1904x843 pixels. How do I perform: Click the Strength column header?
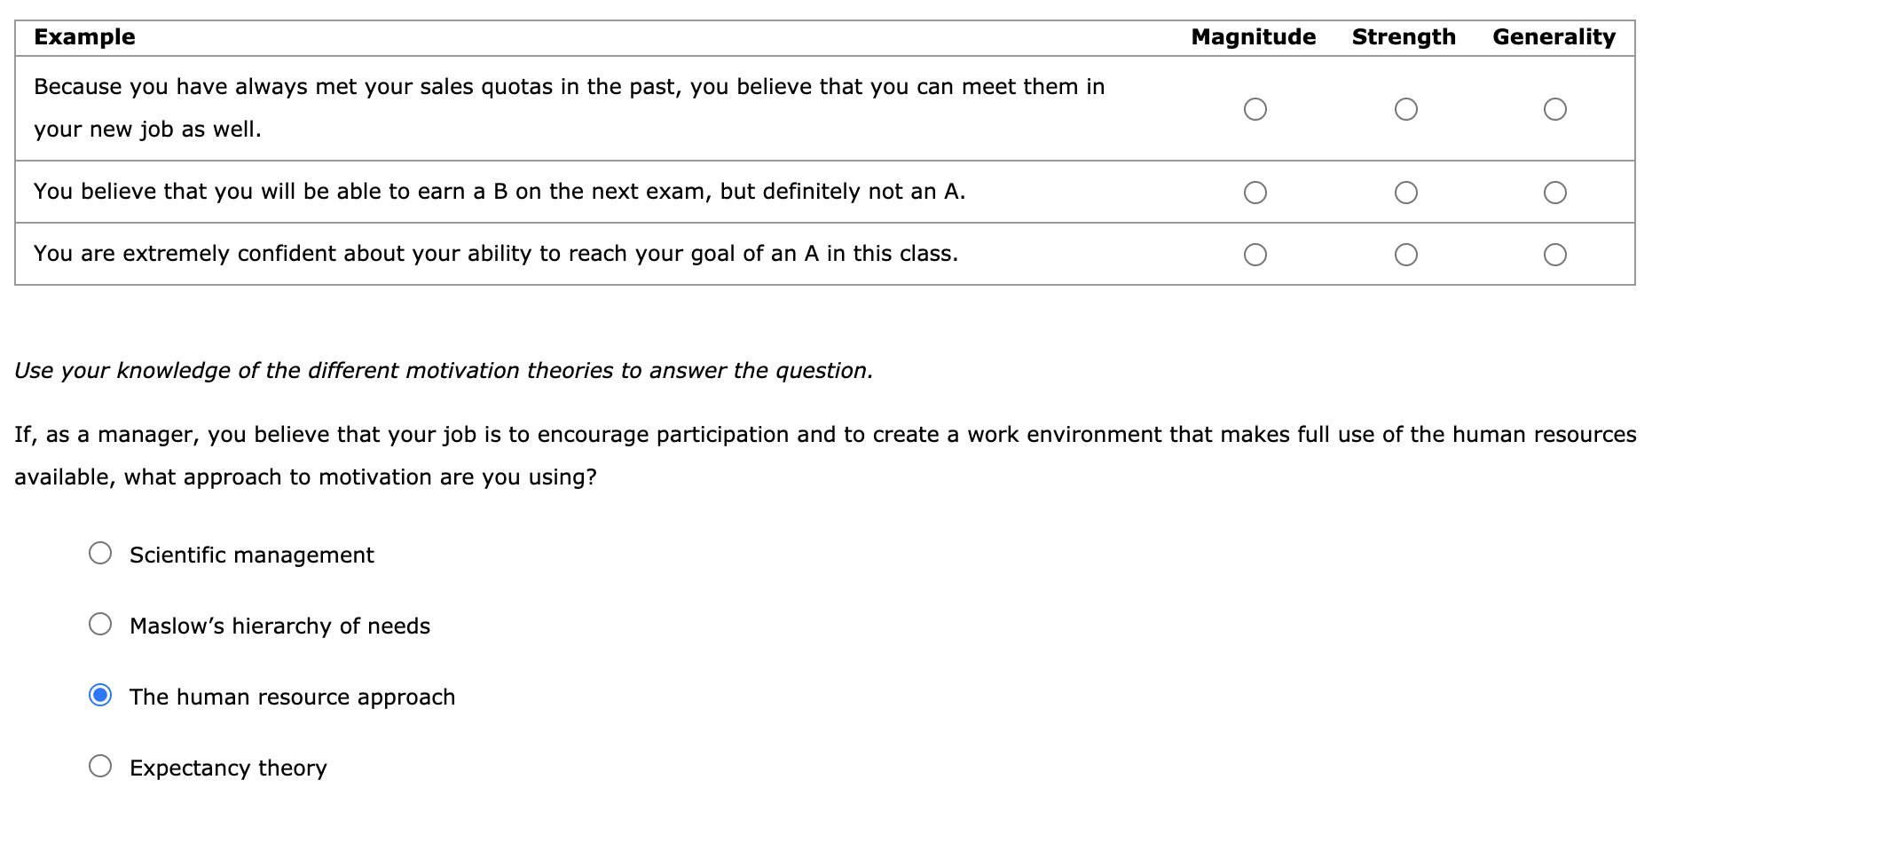[1404, 36]
